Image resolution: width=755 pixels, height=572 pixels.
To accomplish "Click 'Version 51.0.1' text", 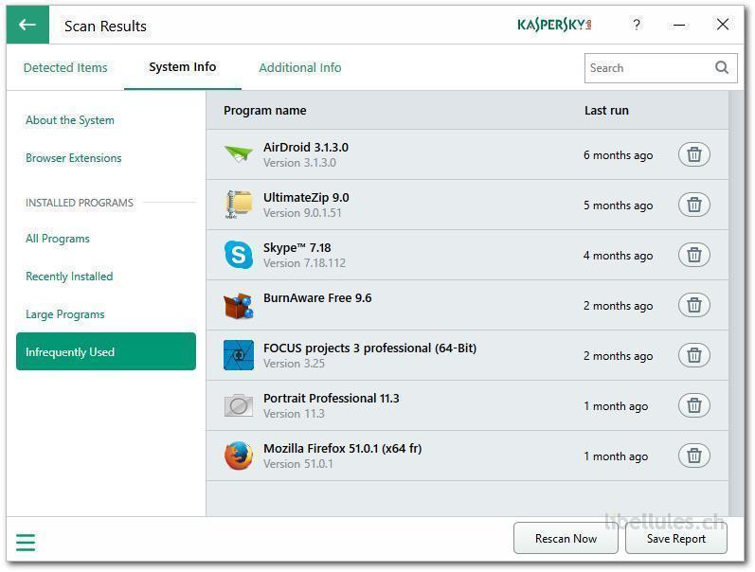I will point(298,464).
